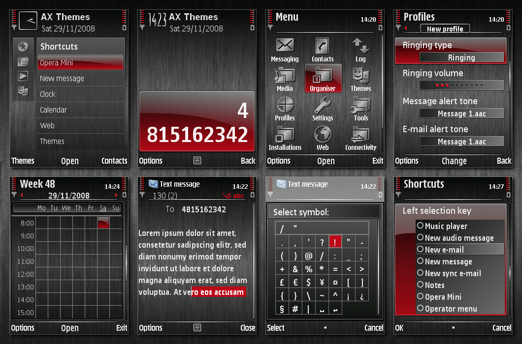Click Close softkey in message editor

pos(248,328)
